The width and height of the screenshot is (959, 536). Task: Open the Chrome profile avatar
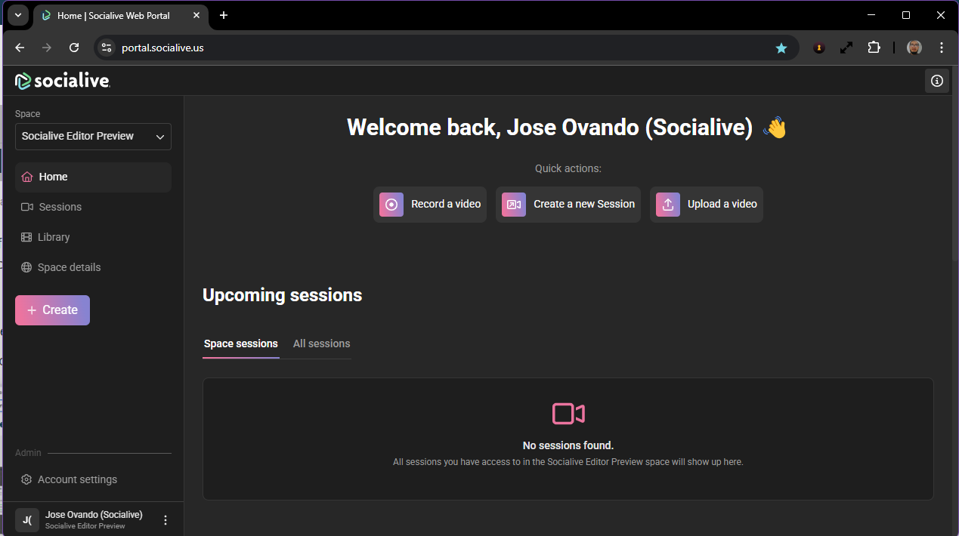pos(914,48)
